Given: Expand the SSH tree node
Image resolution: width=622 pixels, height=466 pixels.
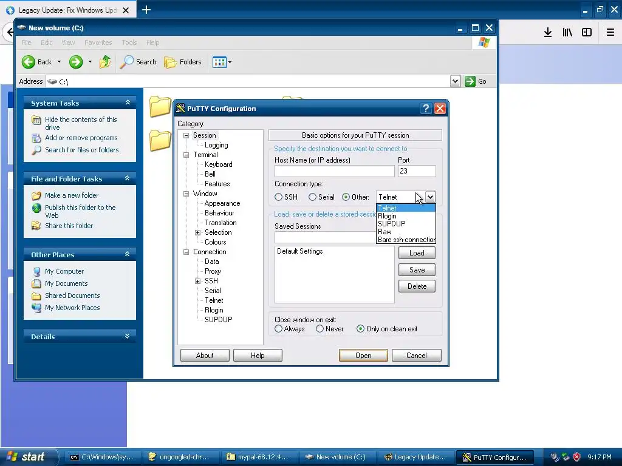Looking at the screenshot, I should (197, 281).
